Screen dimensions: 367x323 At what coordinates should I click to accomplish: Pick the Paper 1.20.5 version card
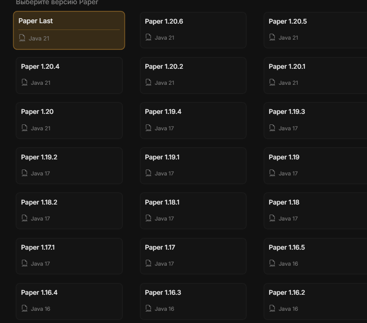click(x=315, y=30)
